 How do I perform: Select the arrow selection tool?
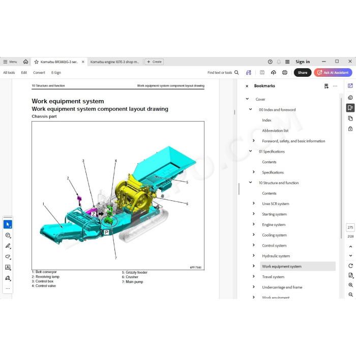point(8,224)
